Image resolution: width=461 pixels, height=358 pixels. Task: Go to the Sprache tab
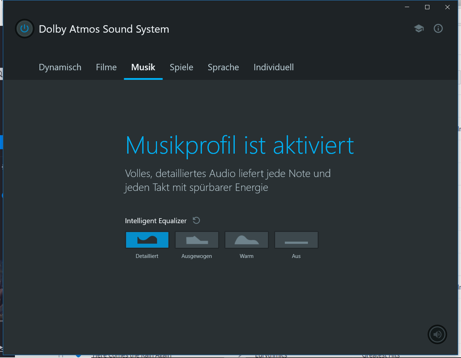223,67
